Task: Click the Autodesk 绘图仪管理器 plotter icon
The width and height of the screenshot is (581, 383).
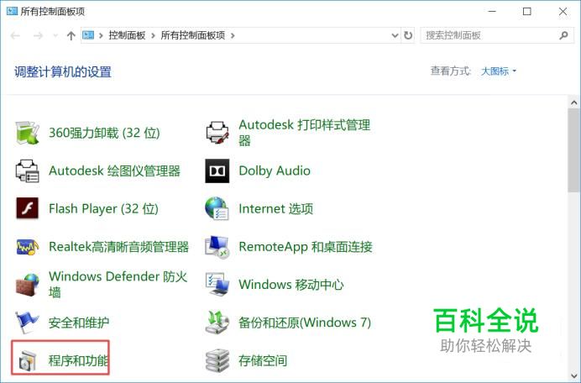Action: pos(27,171)
